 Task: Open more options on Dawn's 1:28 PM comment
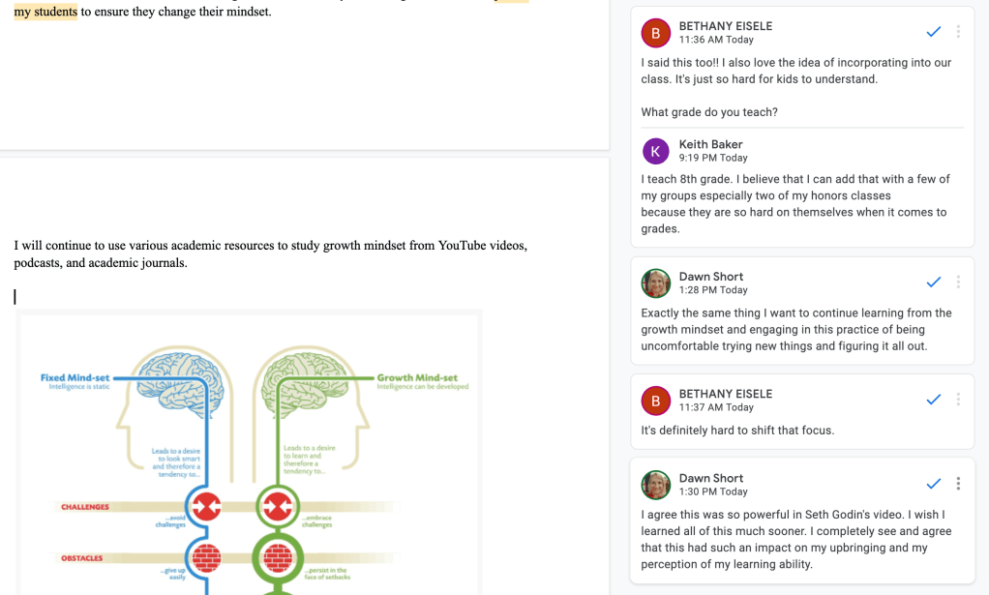click(958, 283)
